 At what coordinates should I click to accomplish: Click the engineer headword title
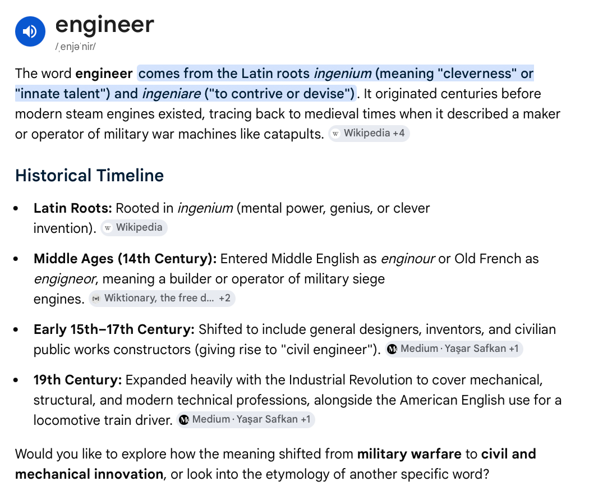point(105,25)
